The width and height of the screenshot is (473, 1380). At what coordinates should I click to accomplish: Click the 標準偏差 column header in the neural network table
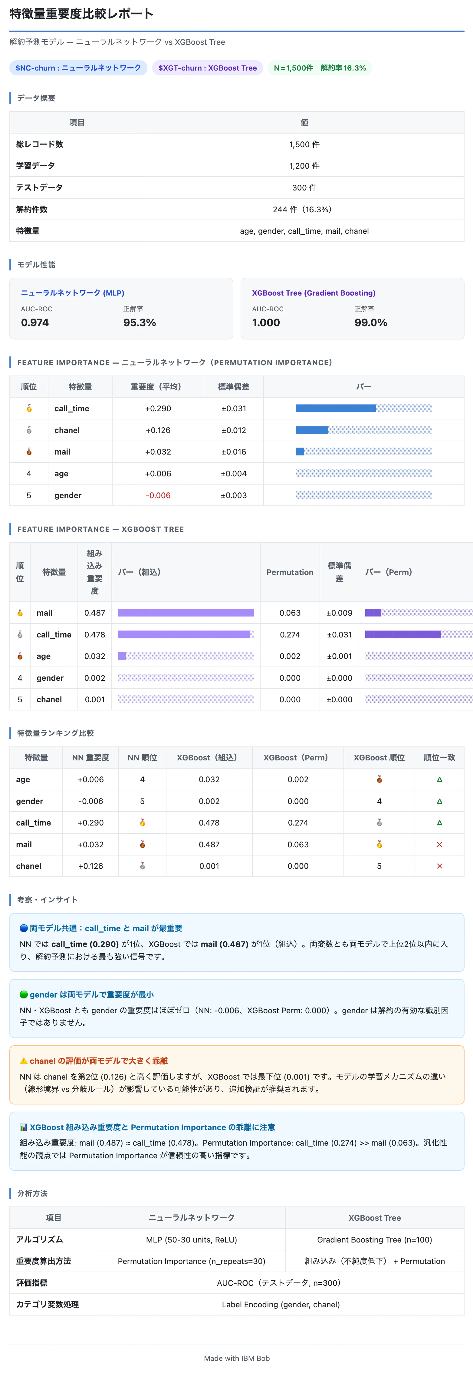(x=234, y=387)
